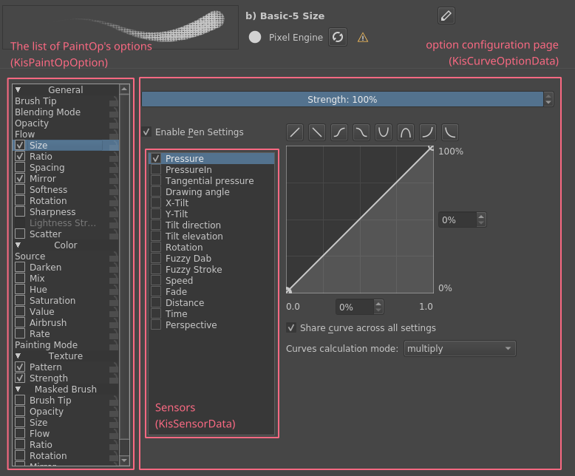
Task: Collapse the Color category
Action: click(x=18, y=245)
